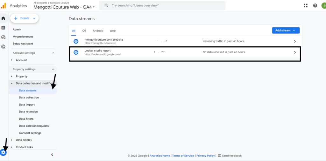This screenshot has width=326, height=161.
Task: Open the property selector Mengotti Couture Web - GA4
Action: click(64, 7)
